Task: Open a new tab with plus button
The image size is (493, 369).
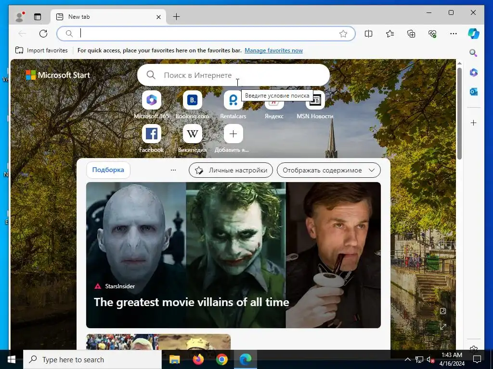Action: [177, 17]
